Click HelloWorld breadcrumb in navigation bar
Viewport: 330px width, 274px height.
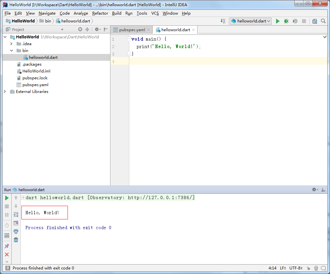[20, 21]
